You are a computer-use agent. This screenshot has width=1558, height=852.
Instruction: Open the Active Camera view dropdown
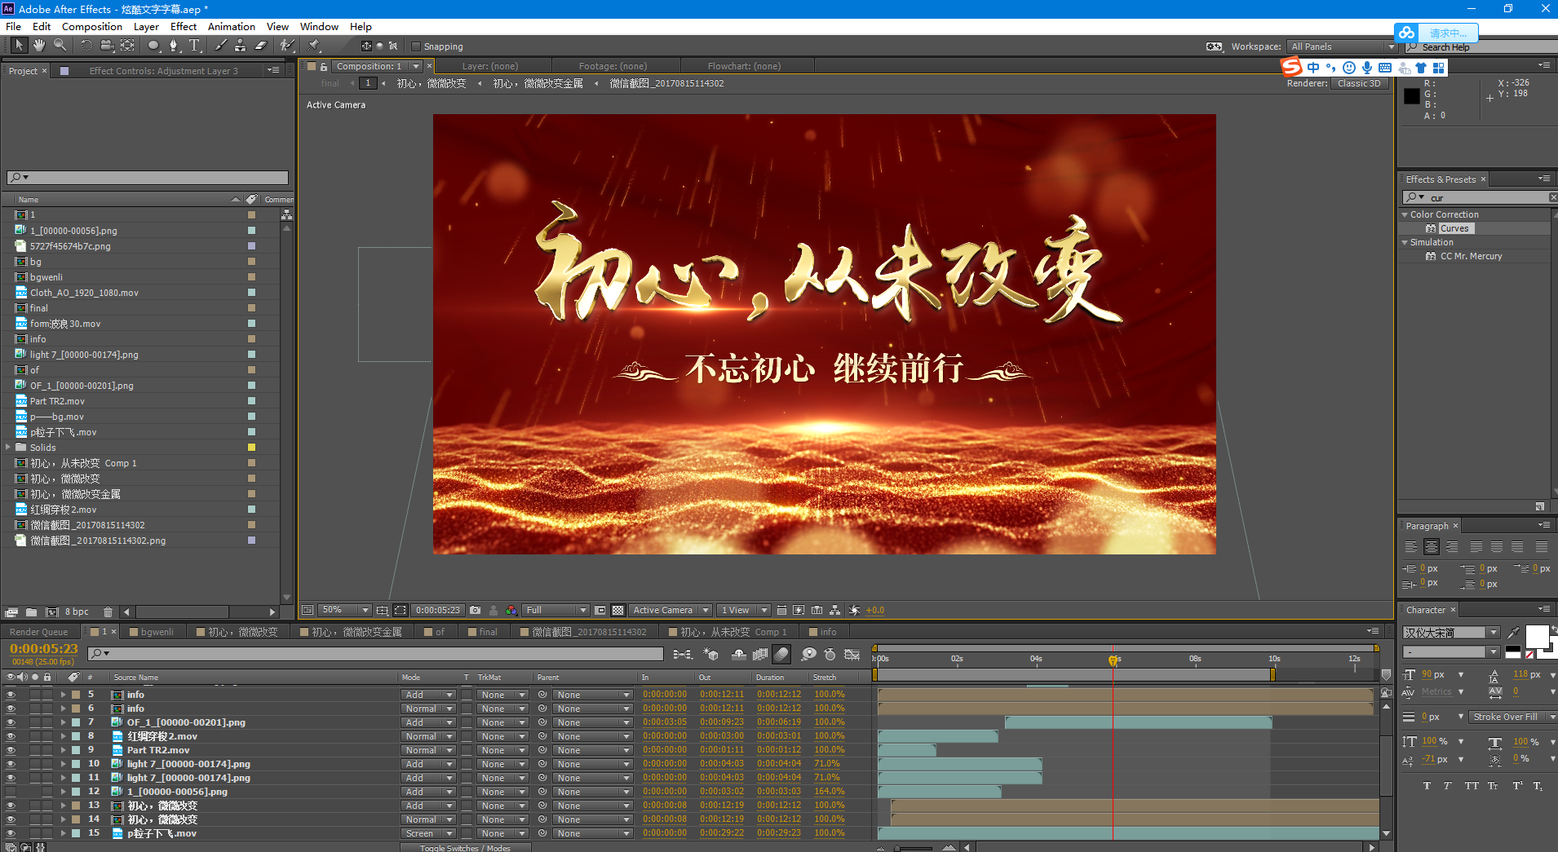[671, 610]
